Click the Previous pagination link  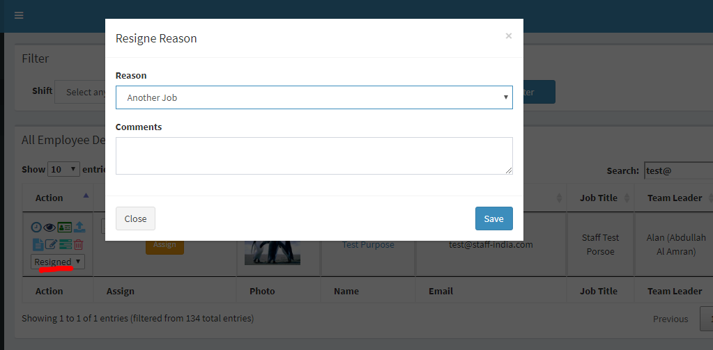click(x=670, y=319)
